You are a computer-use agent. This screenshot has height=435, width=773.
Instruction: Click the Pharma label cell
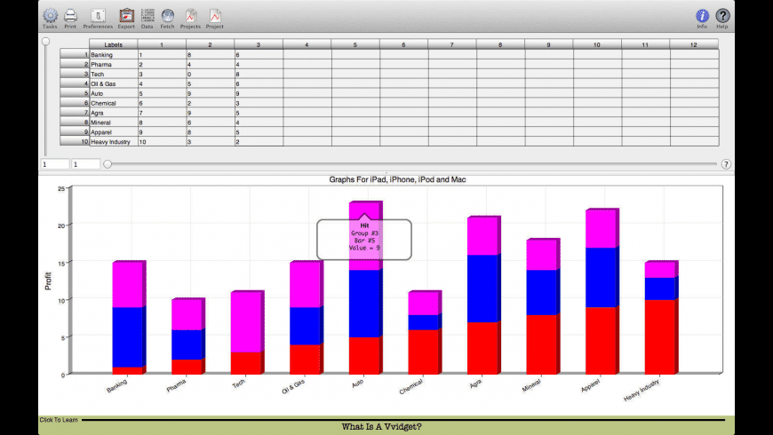pos(114,64)
